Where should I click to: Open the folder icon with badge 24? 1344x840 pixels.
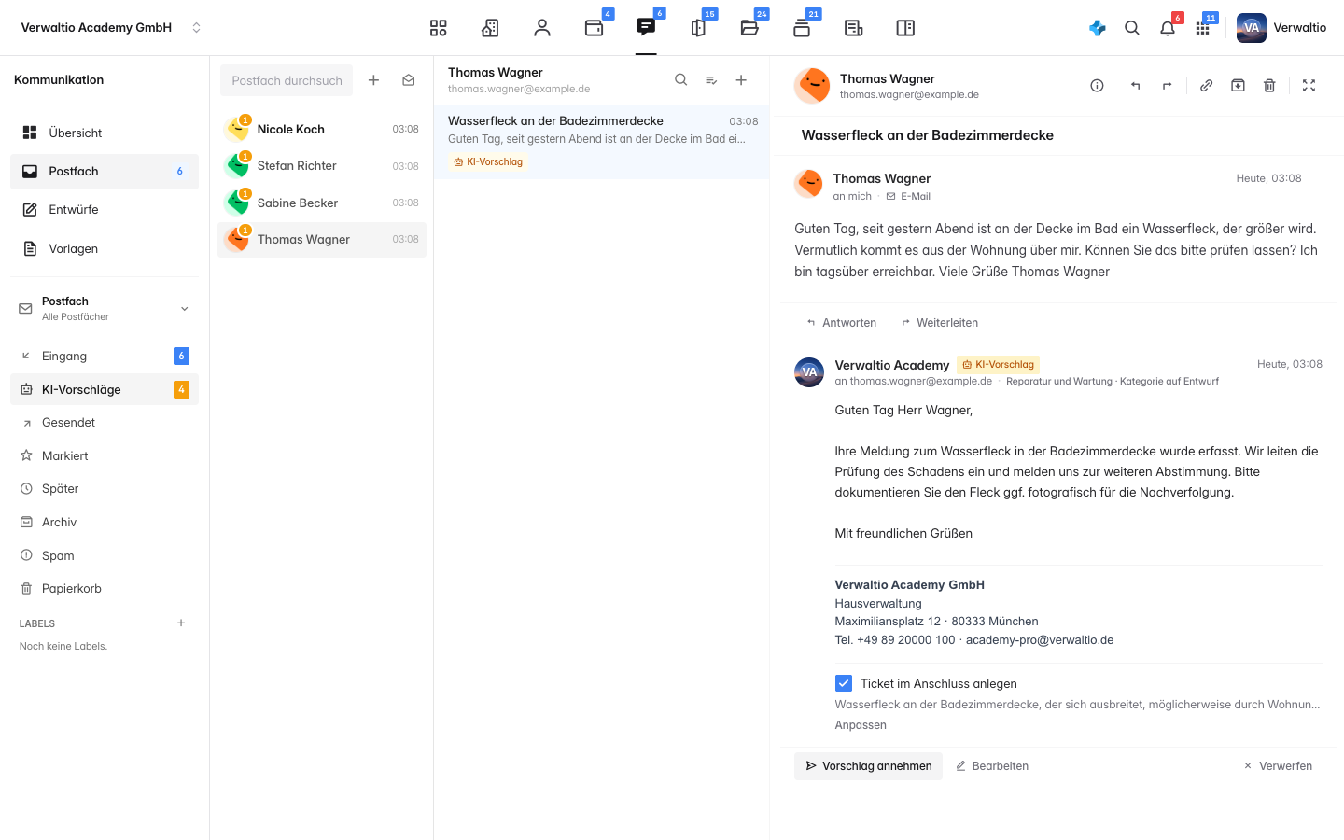[749, 28]
